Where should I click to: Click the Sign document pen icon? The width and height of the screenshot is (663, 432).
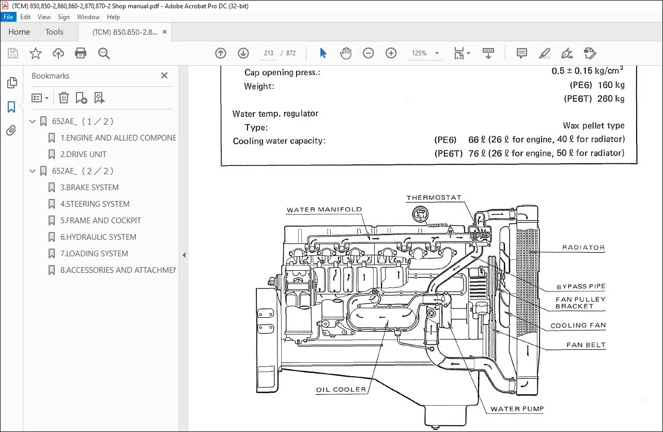(x=567, y=53)
